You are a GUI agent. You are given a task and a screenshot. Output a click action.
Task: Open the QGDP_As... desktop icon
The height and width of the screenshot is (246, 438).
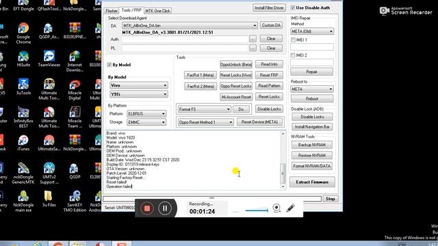(x=49, y=31)
